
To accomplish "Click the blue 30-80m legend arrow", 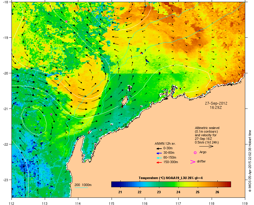I will tap(159, 153).
